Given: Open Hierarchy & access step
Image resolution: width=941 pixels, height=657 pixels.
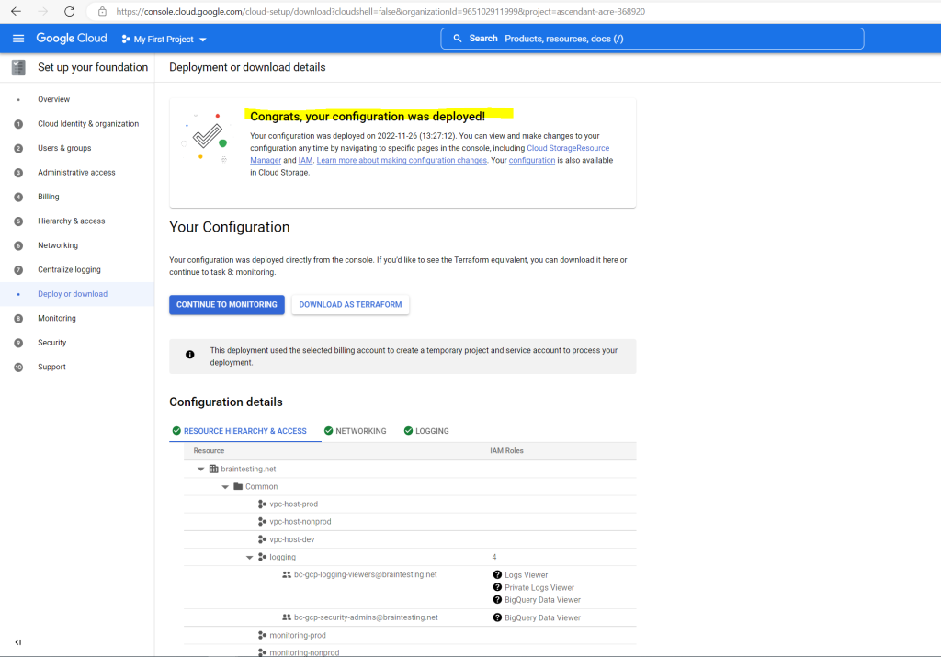Looking at the screenshot, I should point(72,221).
